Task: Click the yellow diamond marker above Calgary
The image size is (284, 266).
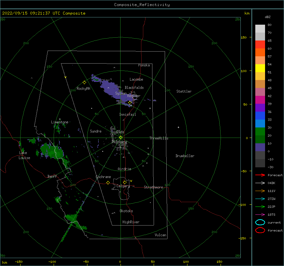Action: (x=125, y=182)
